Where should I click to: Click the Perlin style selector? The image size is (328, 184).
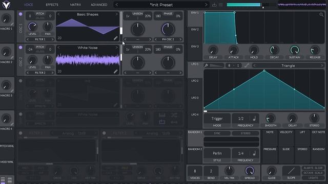coord(217,153)
